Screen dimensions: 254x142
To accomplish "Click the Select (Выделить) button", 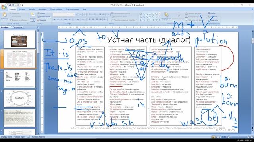I will pyautogui.click(x=214, y=20).
